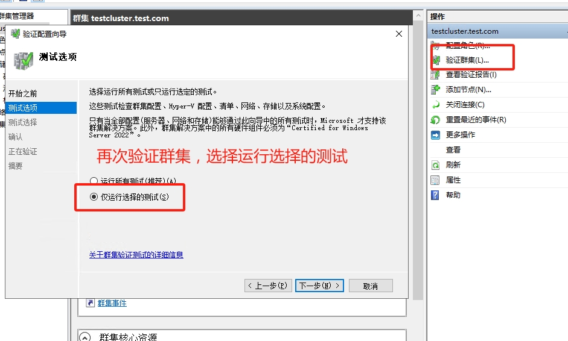Select the 仅运行选择的测试 radio button

coord(94,197)
